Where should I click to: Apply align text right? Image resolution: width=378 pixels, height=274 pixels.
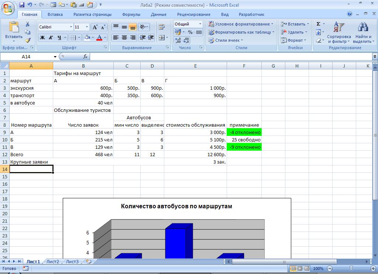133,37
